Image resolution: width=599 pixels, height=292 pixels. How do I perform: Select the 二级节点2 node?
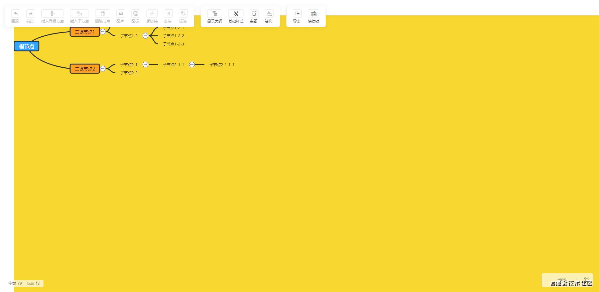85,69
